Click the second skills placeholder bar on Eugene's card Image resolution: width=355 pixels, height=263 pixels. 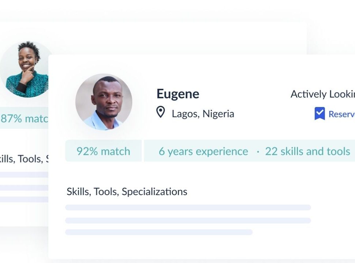[188, 221]
